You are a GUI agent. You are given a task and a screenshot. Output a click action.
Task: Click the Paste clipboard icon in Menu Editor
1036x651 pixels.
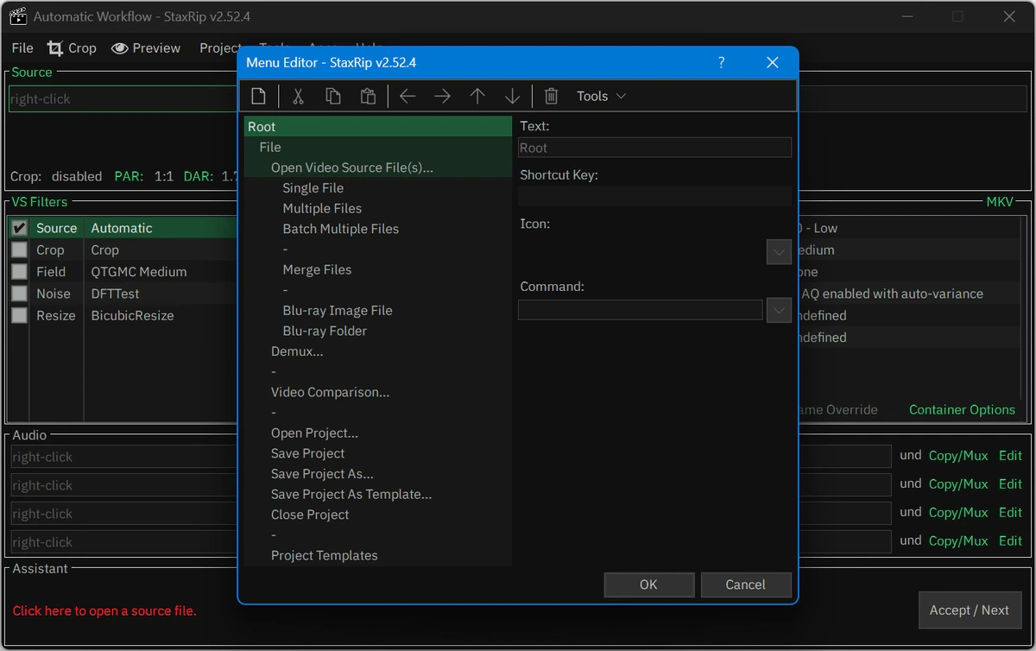[x=368, y=96]
